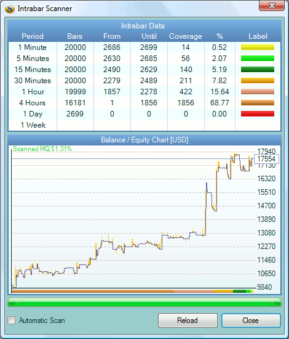289x339 pixels.
Task: Click the 2699 bars value for 1 Day
Action: click(75, 114)
